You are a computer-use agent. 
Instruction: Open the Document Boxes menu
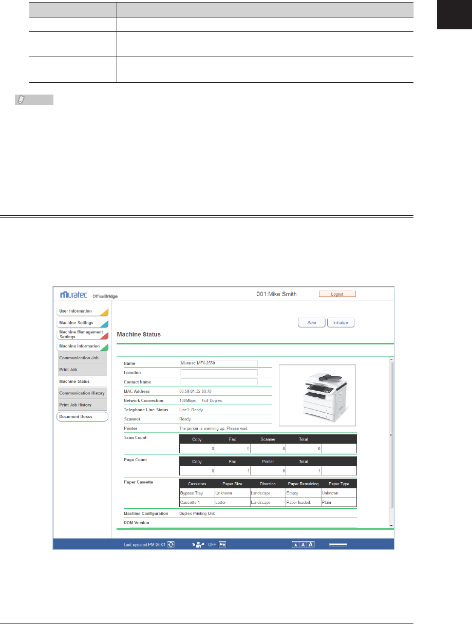(82, 416)
